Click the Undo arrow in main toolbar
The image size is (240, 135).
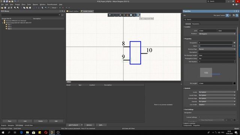pyautogui.click(x=46, y=7)
